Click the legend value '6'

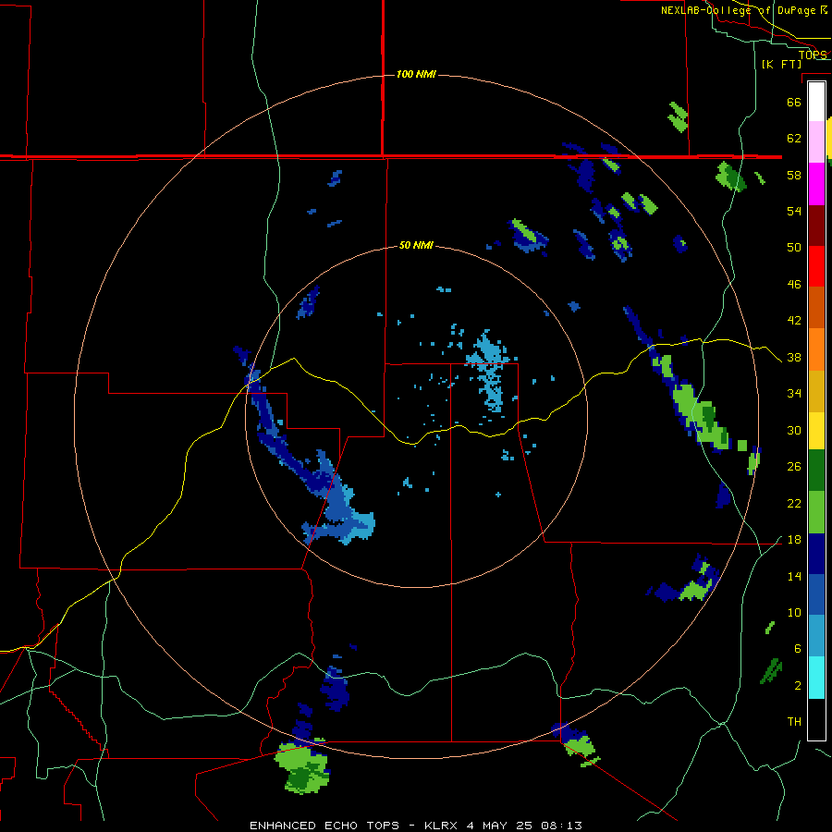(x=798, y=649)
